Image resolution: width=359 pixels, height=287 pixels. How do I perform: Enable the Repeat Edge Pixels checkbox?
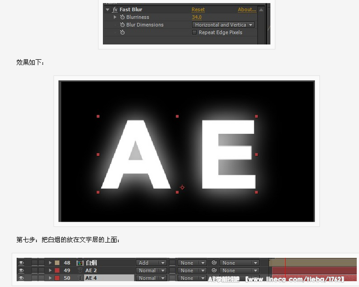[x=194, y=32]
